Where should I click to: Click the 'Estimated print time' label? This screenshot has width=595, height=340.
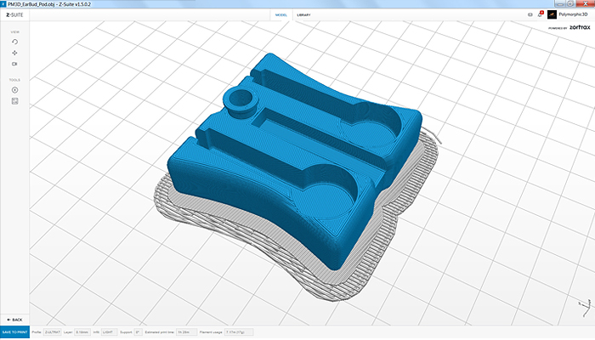[160, 332]
